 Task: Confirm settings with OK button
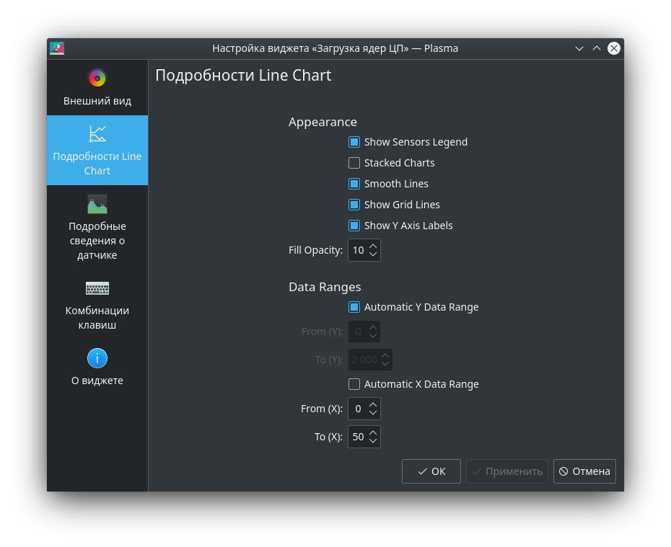point(431,471)
